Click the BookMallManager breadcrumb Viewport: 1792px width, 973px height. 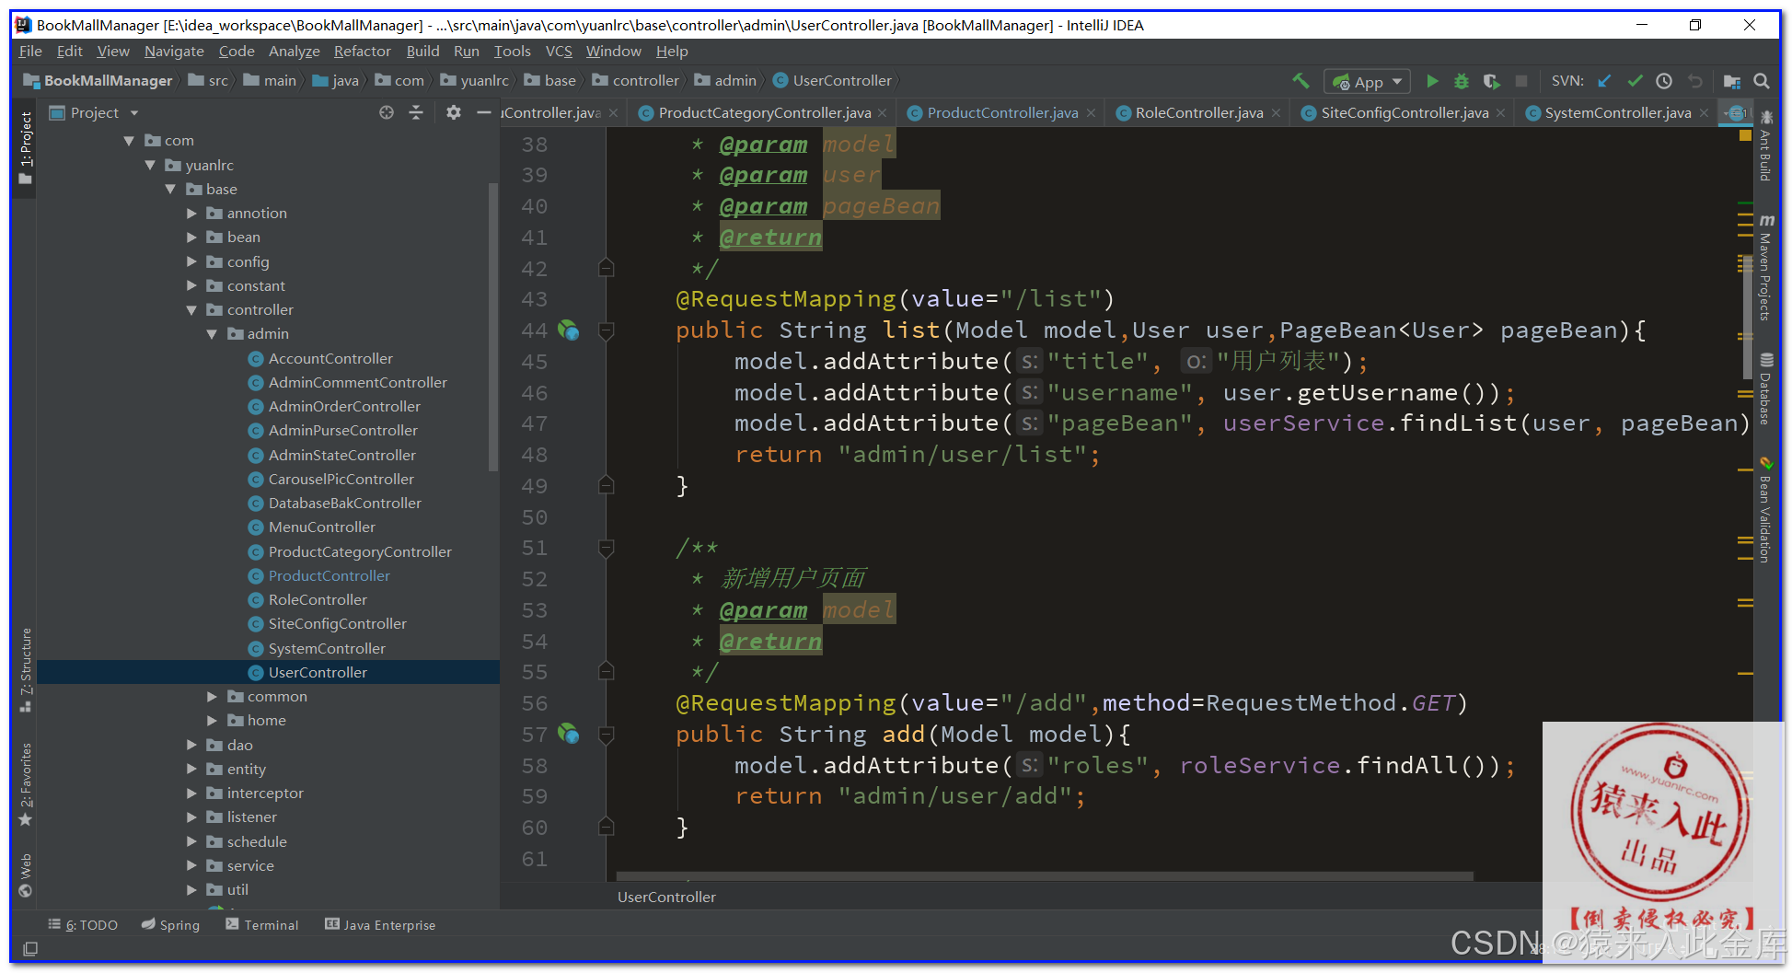(x=98, y=81)
